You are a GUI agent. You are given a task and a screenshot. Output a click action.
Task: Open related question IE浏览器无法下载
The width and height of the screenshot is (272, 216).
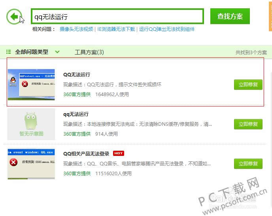(116, 29)
